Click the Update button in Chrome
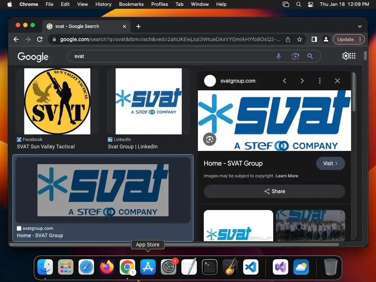The height and width of the screenshot is (282, 376). click(346, 39)
